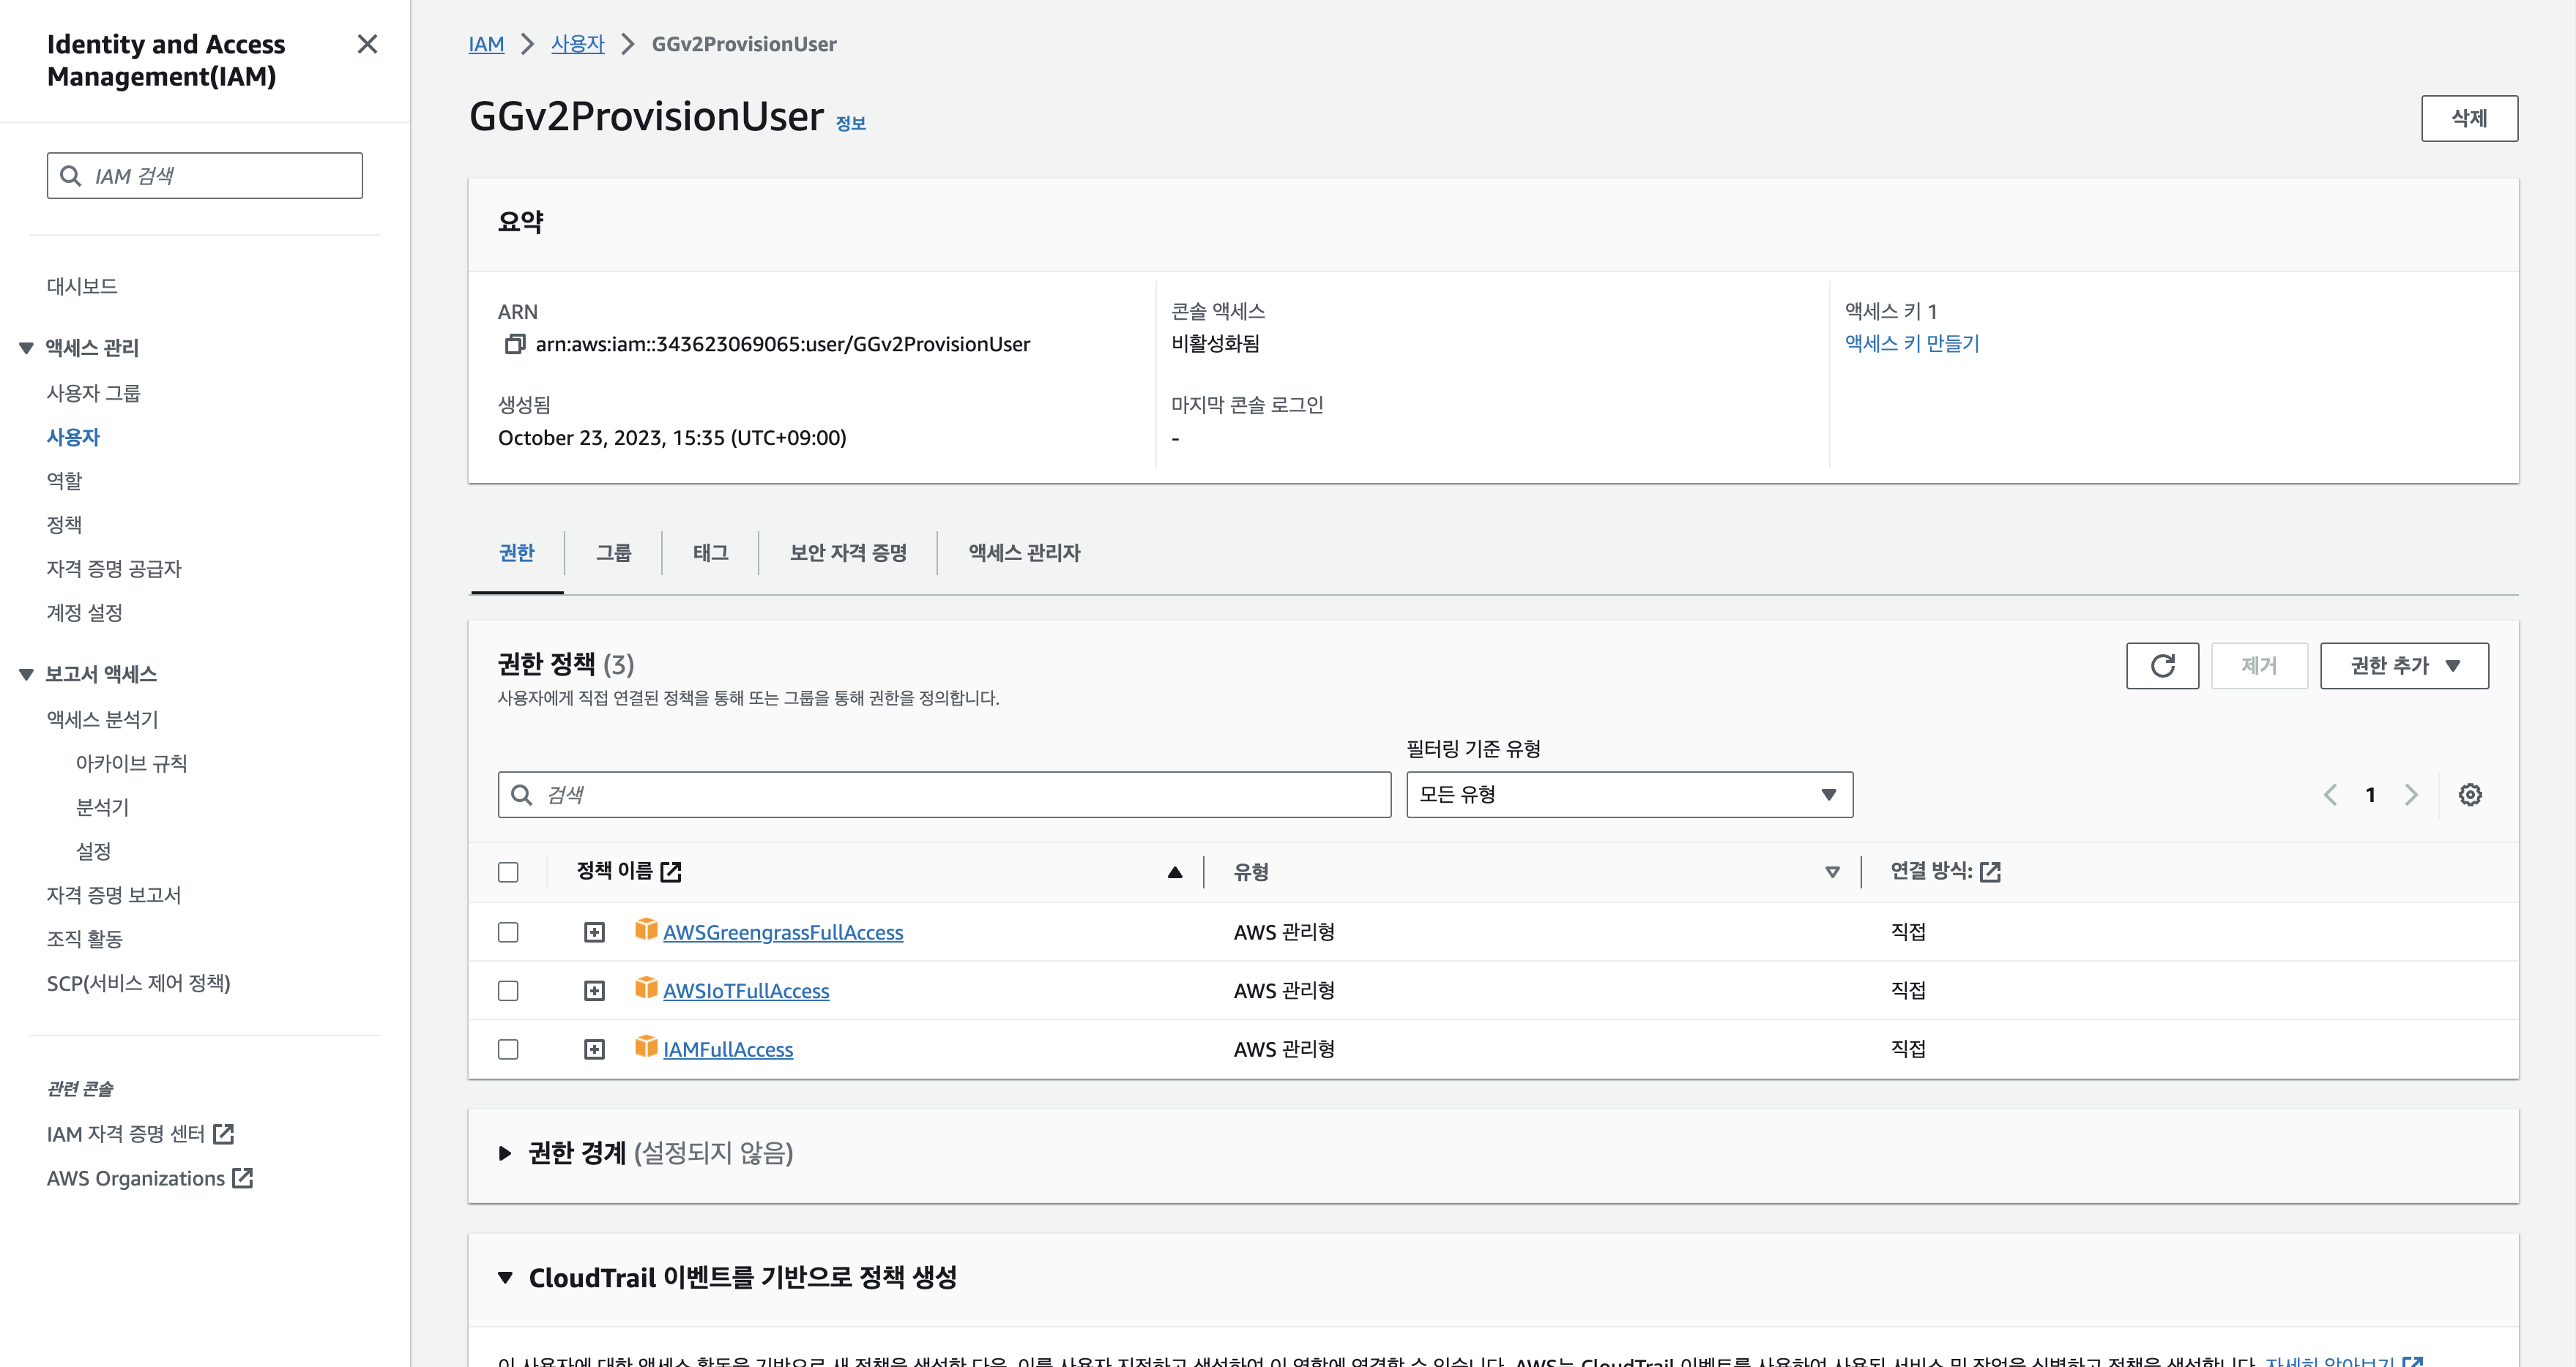Click the AWSIoTFullAccess policy box icon
This screenshot has width=2576, height=1367.
pos(646,988)
